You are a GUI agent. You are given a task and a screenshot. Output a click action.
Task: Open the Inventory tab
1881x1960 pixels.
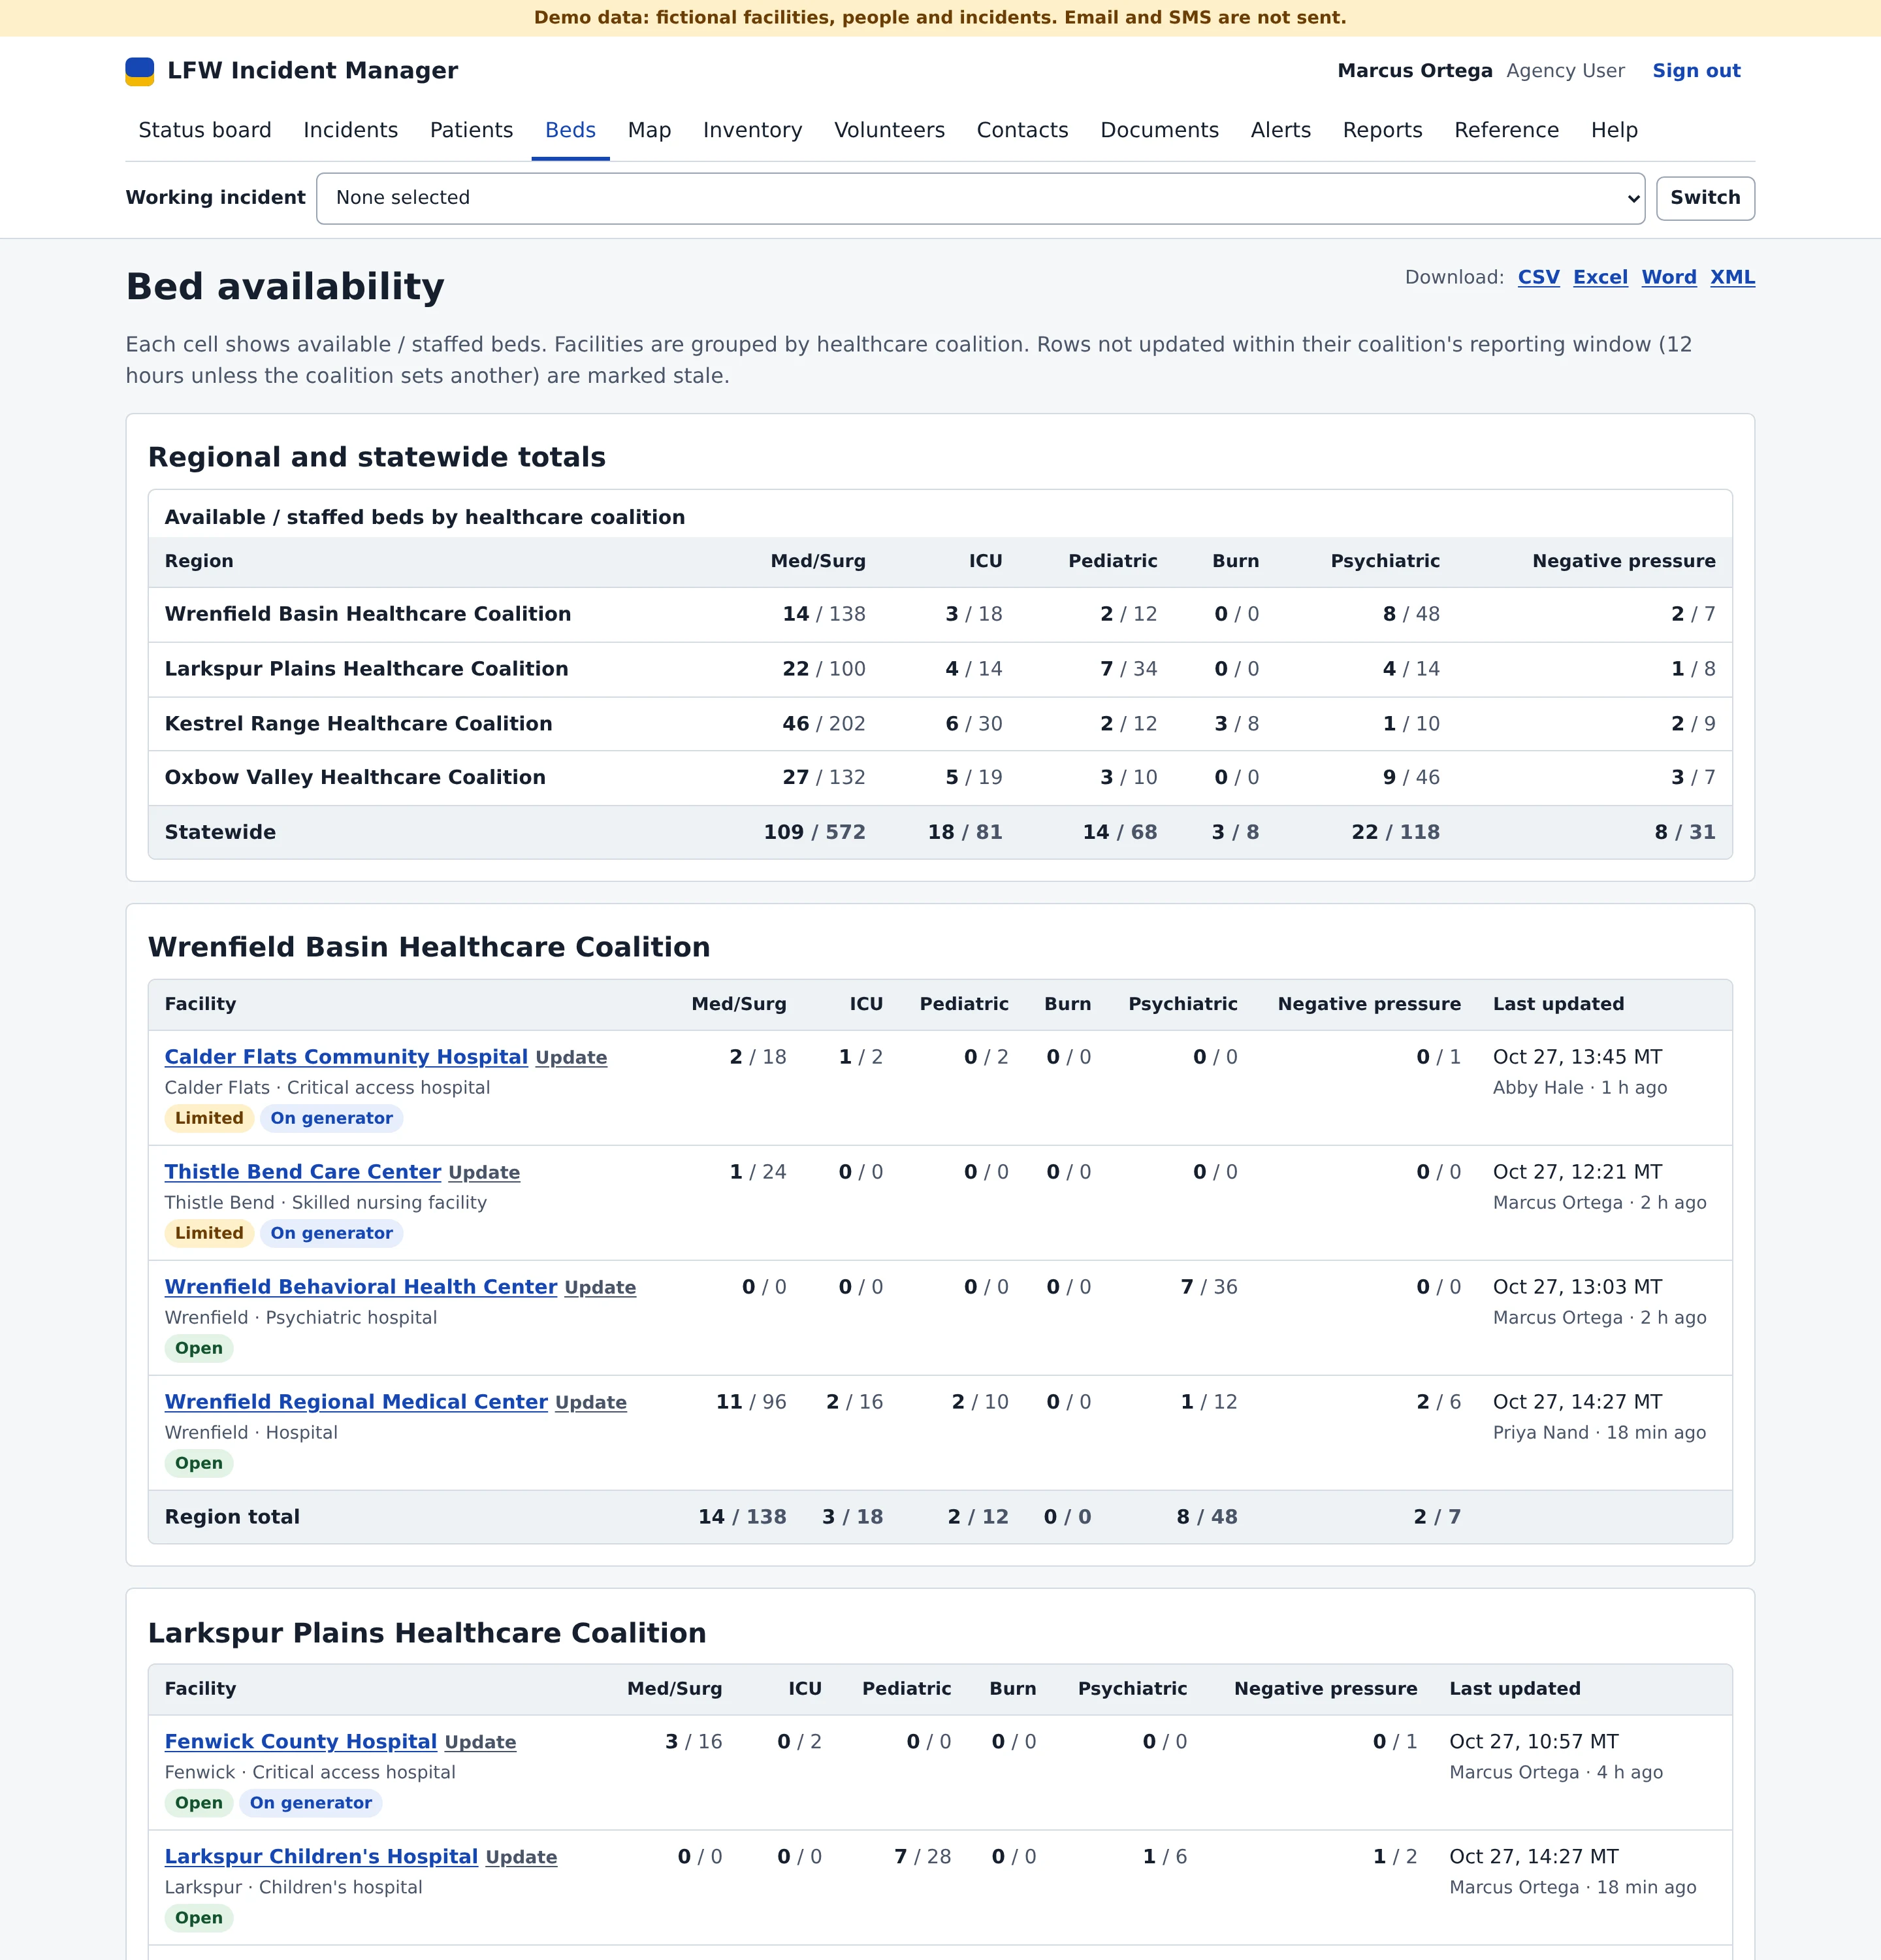(x=752, y=130)
